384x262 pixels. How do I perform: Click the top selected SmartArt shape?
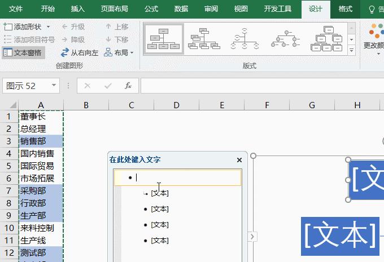tap(366, 180)
